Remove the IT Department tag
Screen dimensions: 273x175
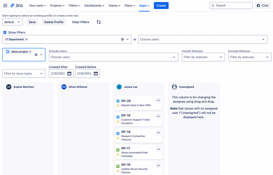(27, 39)
